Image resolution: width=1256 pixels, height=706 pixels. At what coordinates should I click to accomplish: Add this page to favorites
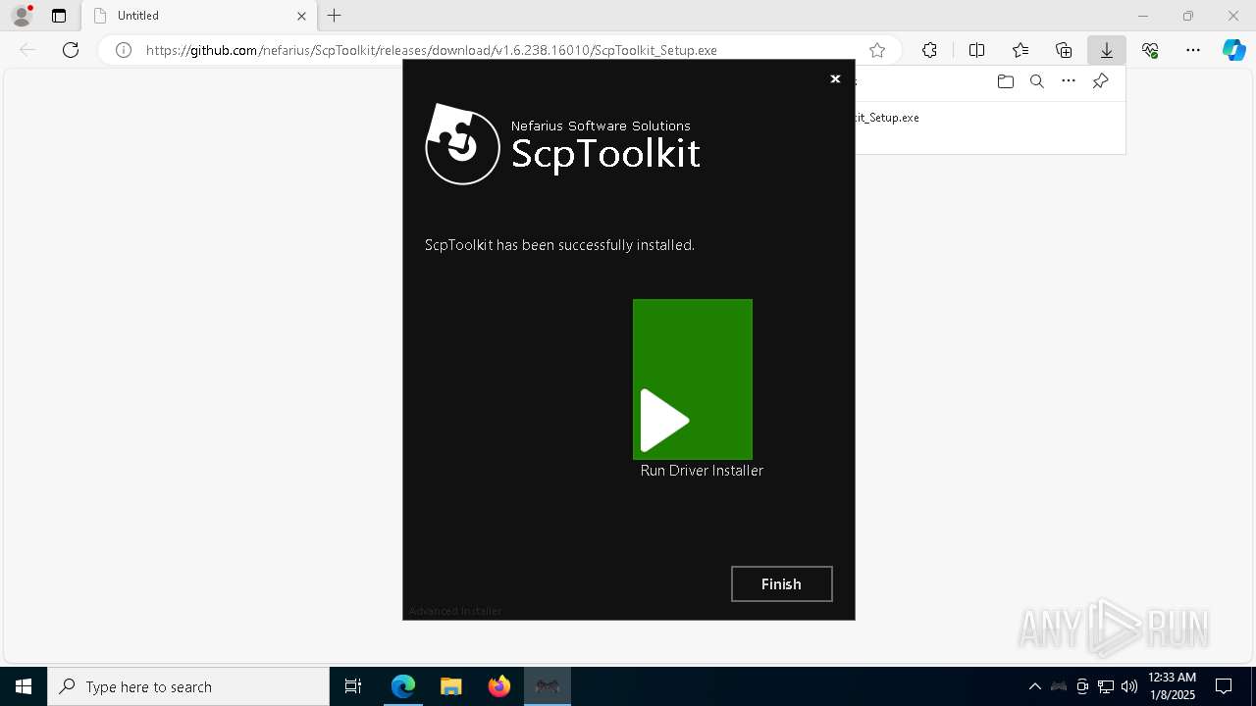(x=877, y=50)
